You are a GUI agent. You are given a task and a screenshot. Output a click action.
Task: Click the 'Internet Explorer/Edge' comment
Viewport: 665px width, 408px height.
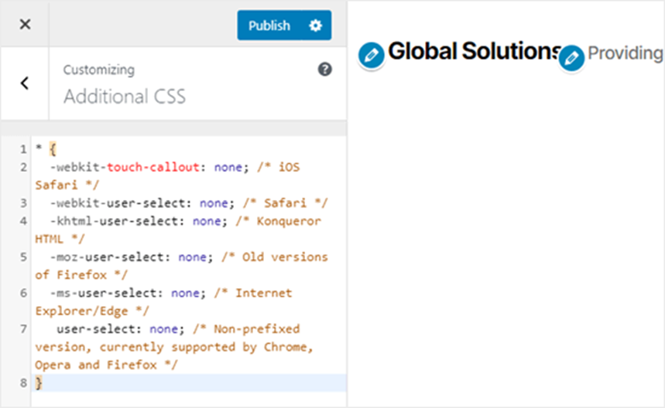tap(163, 302)
